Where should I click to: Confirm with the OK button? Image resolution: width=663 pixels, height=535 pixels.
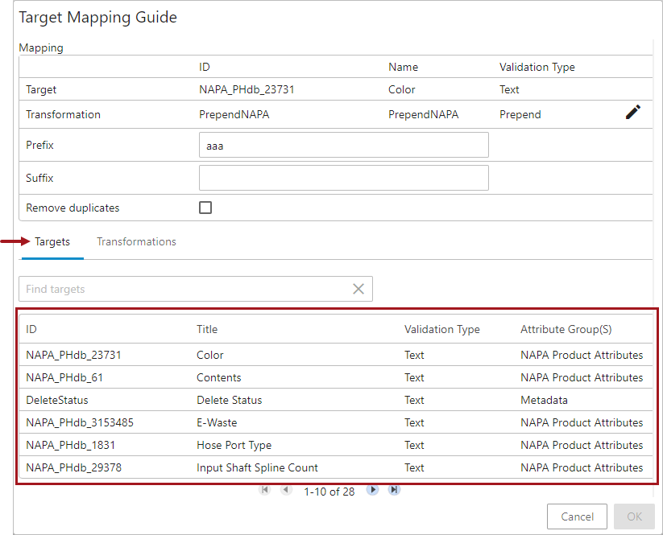[634, 516]
